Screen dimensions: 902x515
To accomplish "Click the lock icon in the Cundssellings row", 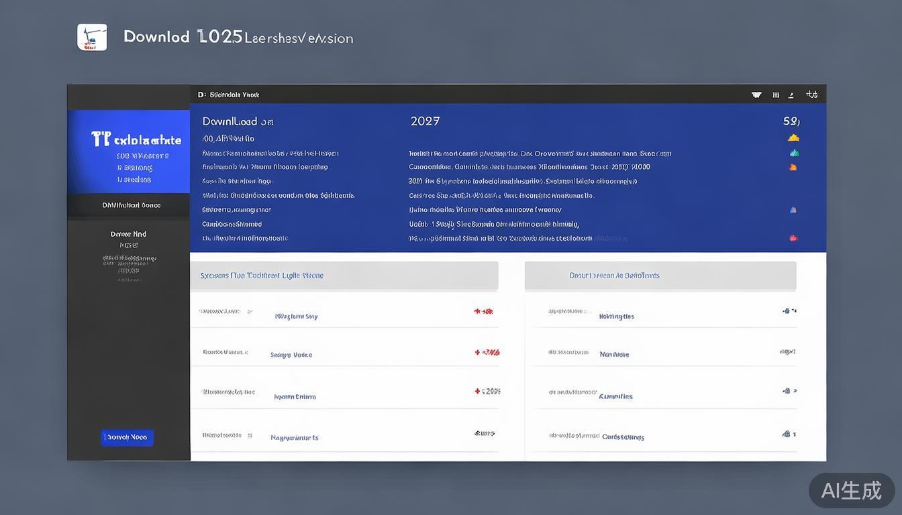I will tap(786, 434).
